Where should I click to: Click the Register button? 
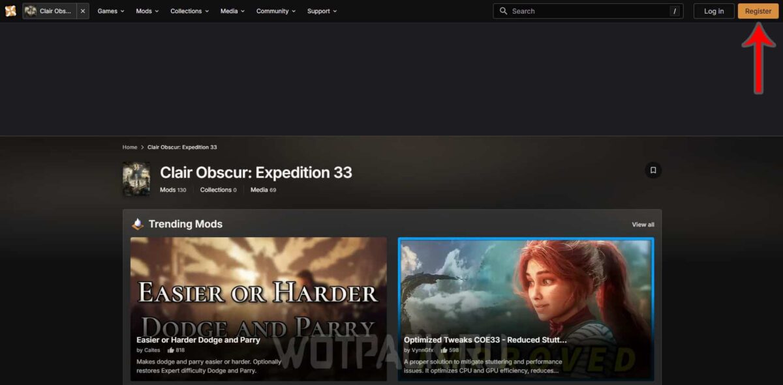click(758, 11)
